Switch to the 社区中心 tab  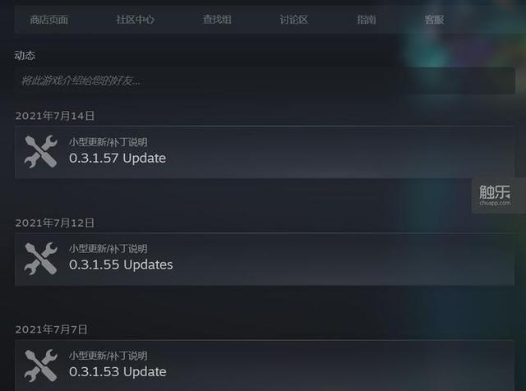[135, 20]
